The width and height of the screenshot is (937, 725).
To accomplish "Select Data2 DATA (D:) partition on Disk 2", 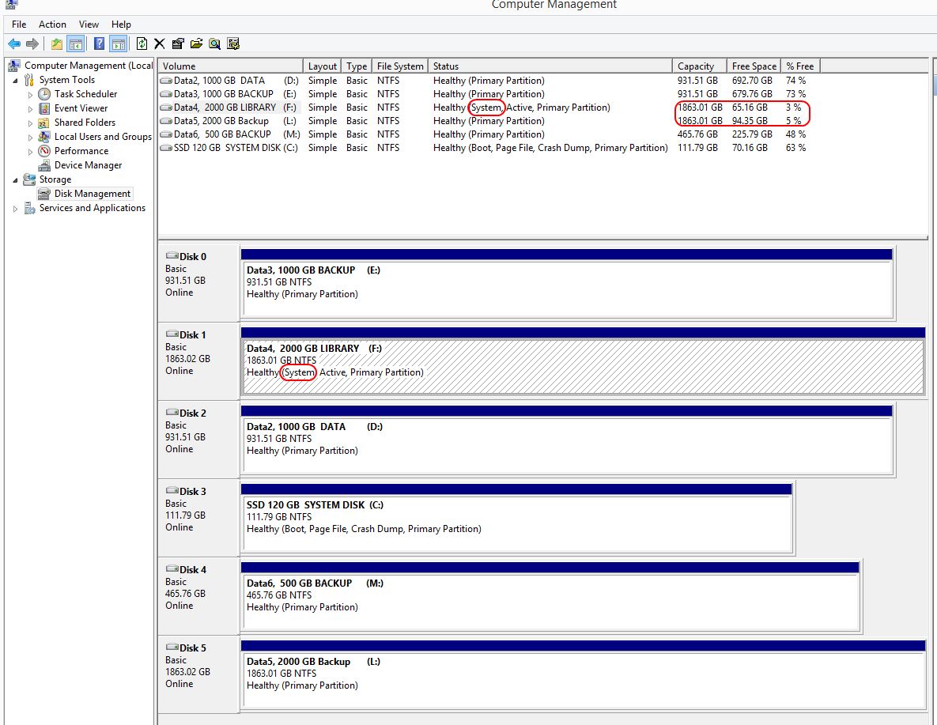I will 567,442.
